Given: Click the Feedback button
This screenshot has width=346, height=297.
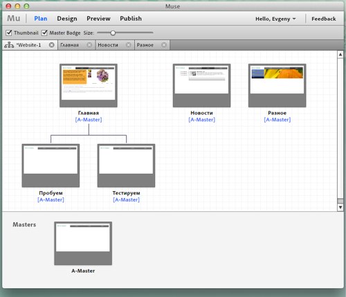Looking at the screenshot, I should (324, 19).
